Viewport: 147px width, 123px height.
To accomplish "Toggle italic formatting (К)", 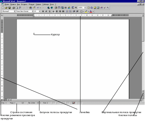I will (46, 11).
